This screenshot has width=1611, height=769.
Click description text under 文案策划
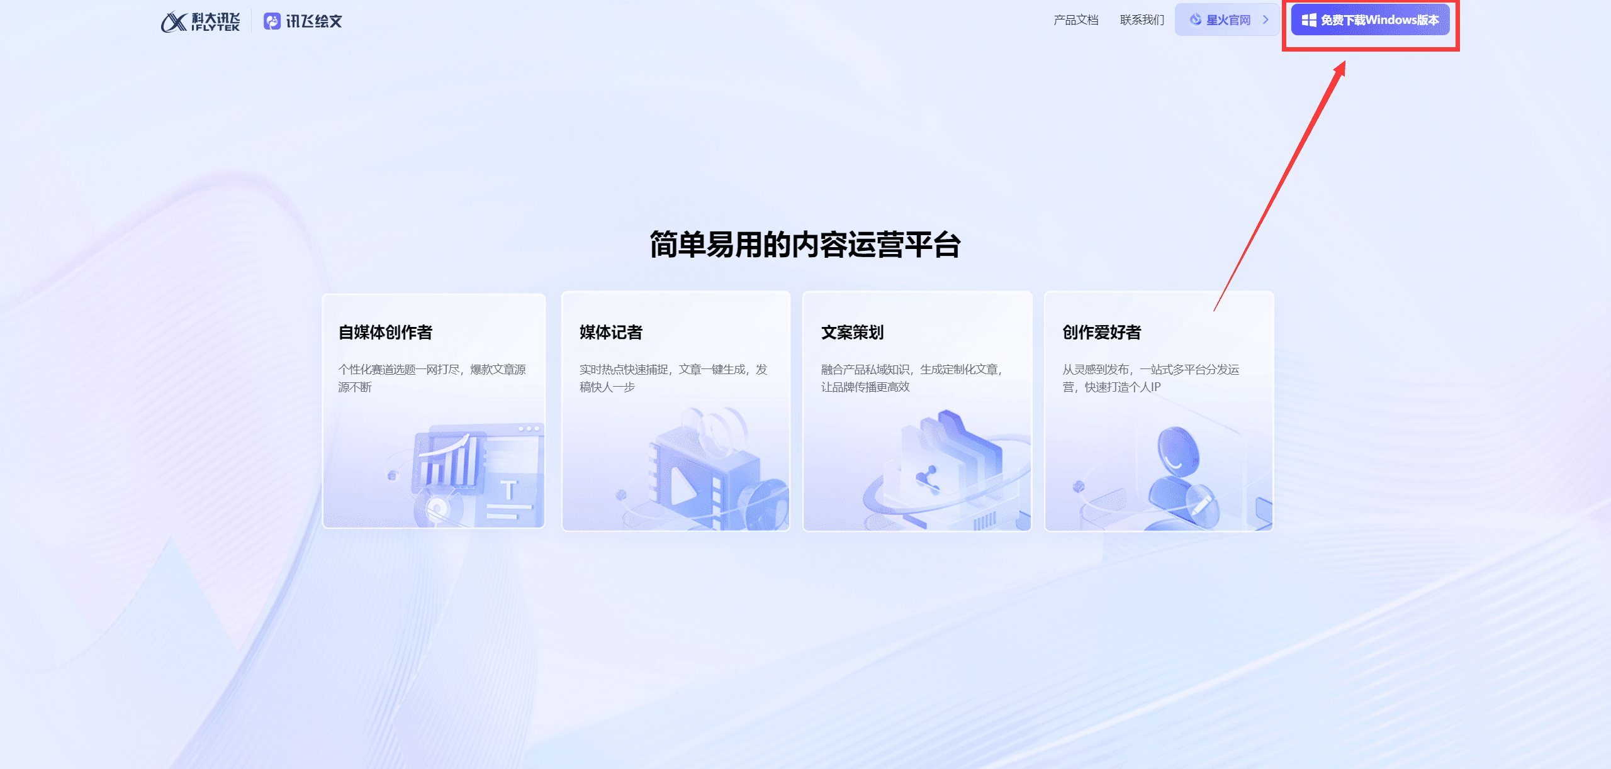[911, 378]
